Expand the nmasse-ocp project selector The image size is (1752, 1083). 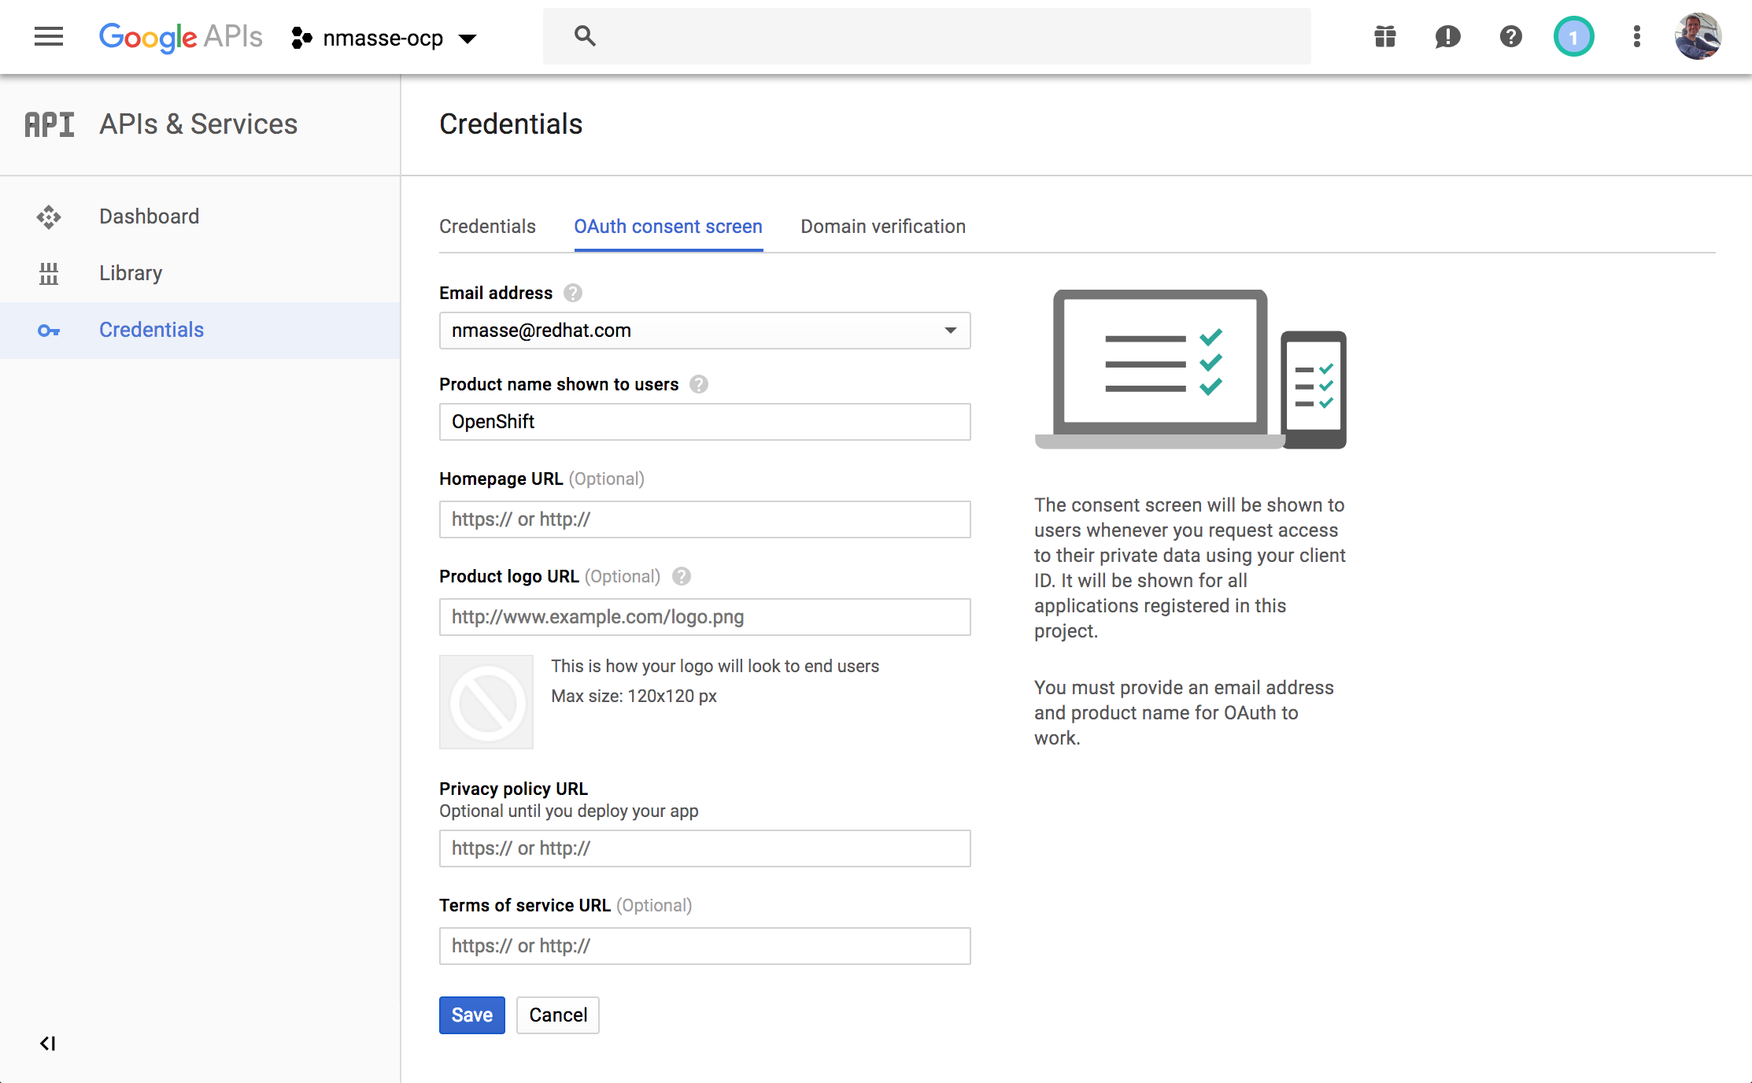click(384, 38)
